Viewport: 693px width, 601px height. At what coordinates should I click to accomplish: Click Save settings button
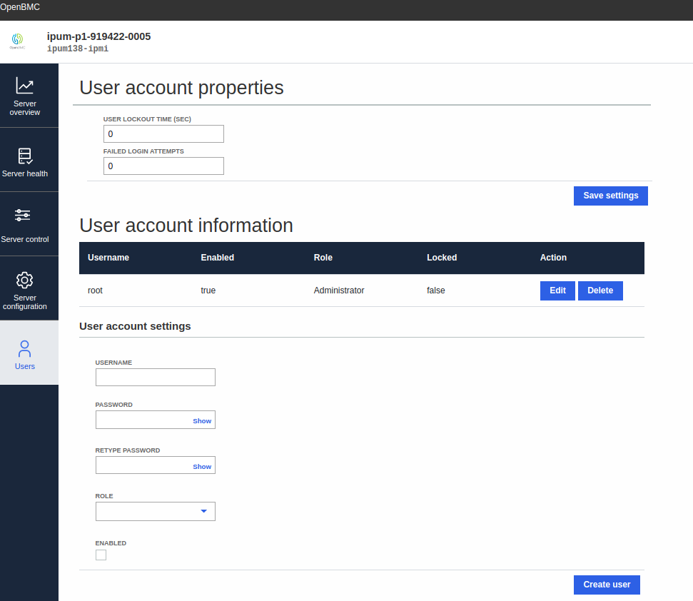coord(611,196)
